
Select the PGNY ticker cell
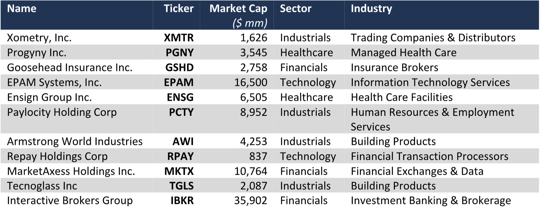[180, 53]
